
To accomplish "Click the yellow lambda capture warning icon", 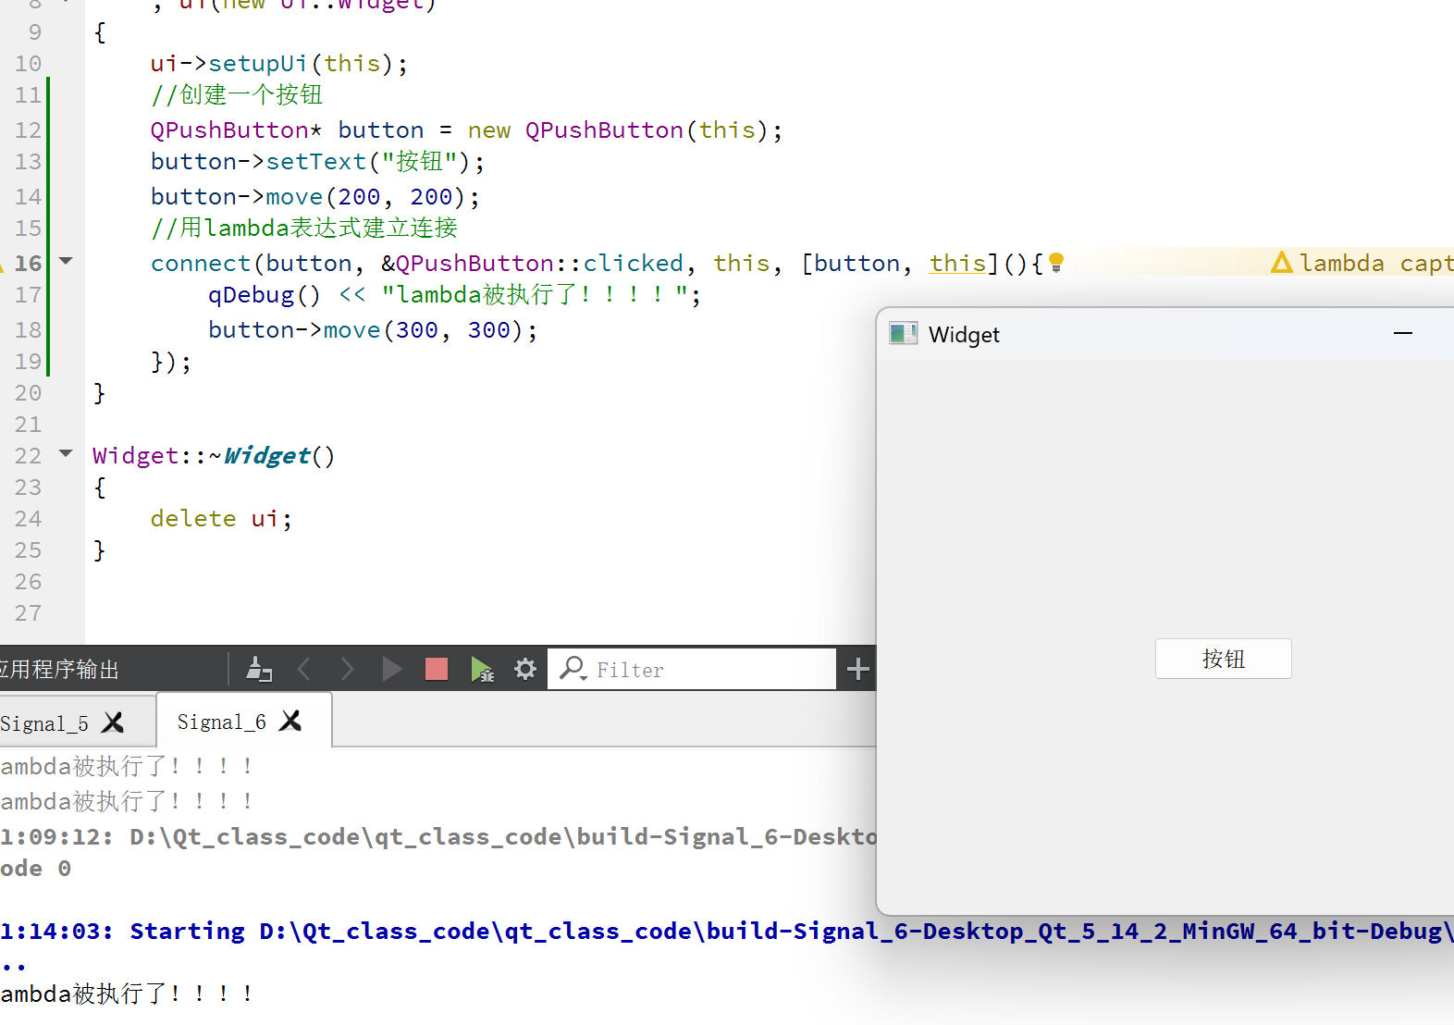I will (x=1282, y=263).
